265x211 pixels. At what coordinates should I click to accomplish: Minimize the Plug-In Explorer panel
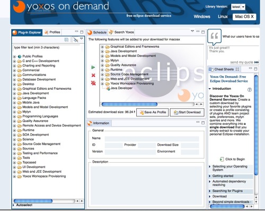point(76,31)
